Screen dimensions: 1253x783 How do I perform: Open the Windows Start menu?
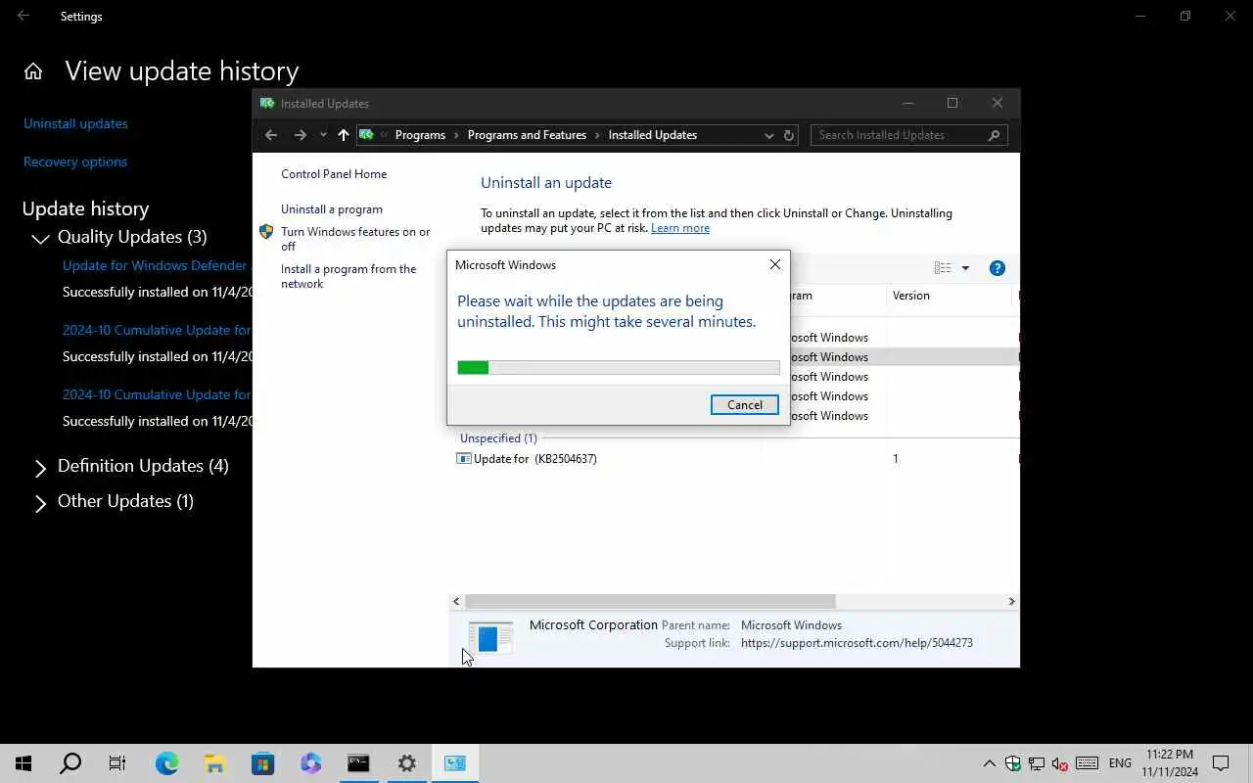tap(23, 763)
